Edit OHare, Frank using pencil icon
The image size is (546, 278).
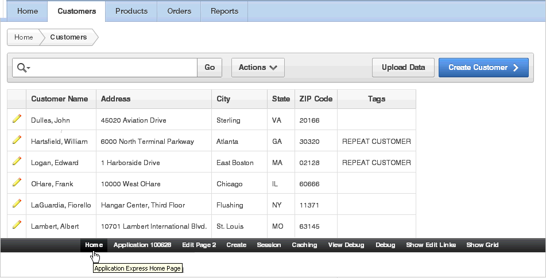coord(17,182)
